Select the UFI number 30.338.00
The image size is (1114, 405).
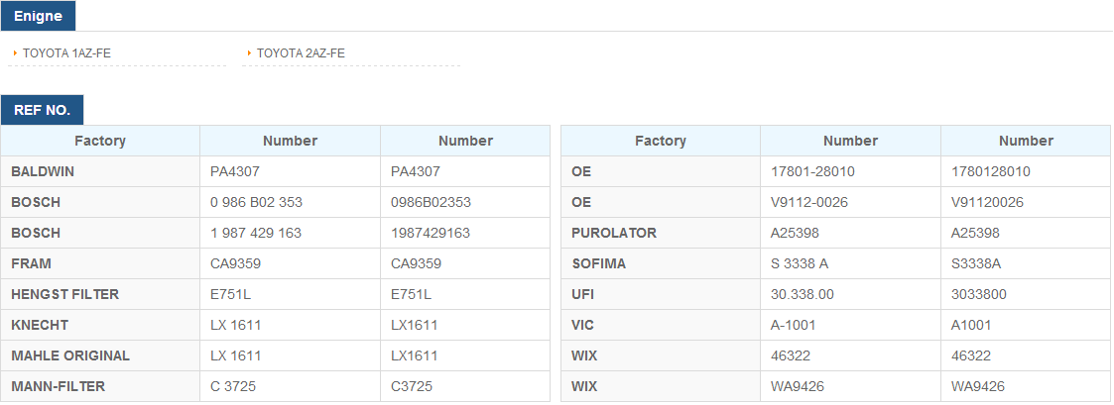pos(803,294)
